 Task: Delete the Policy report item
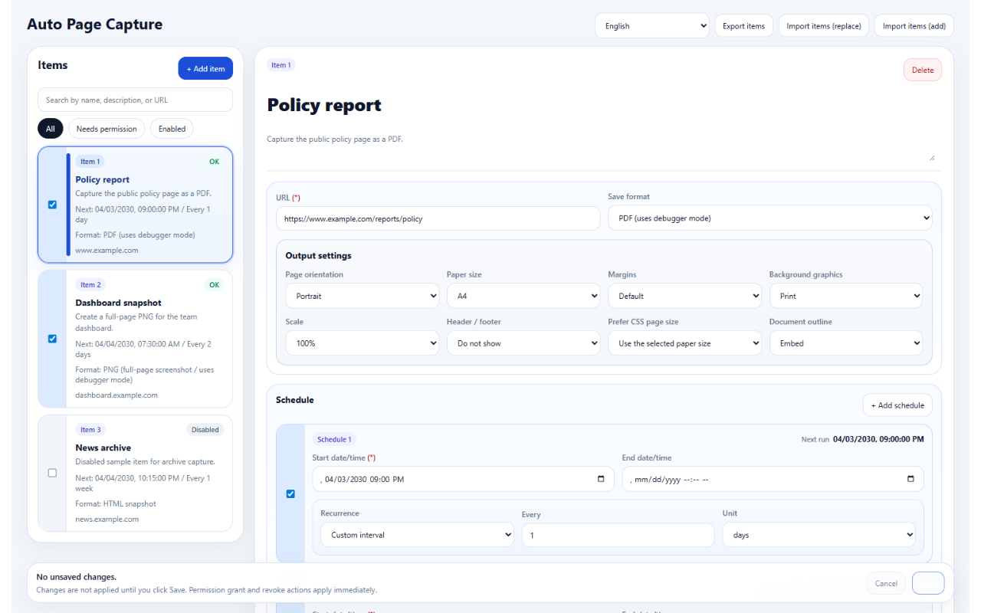click(923, 70)
